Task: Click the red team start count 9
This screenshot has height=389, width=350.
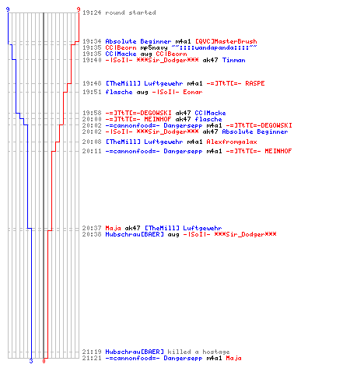Action: coord(79,9)
